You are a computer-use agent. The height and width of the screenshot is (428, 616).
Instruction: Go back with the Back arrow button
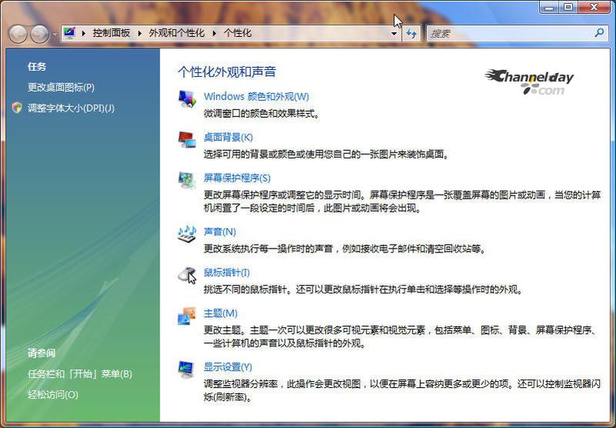(18, 34)
